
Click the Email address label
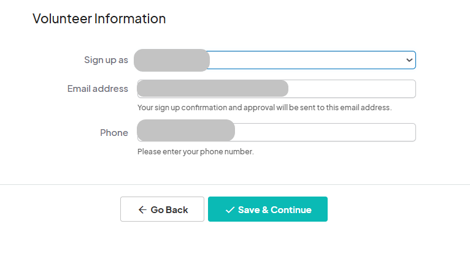(98, 89)
